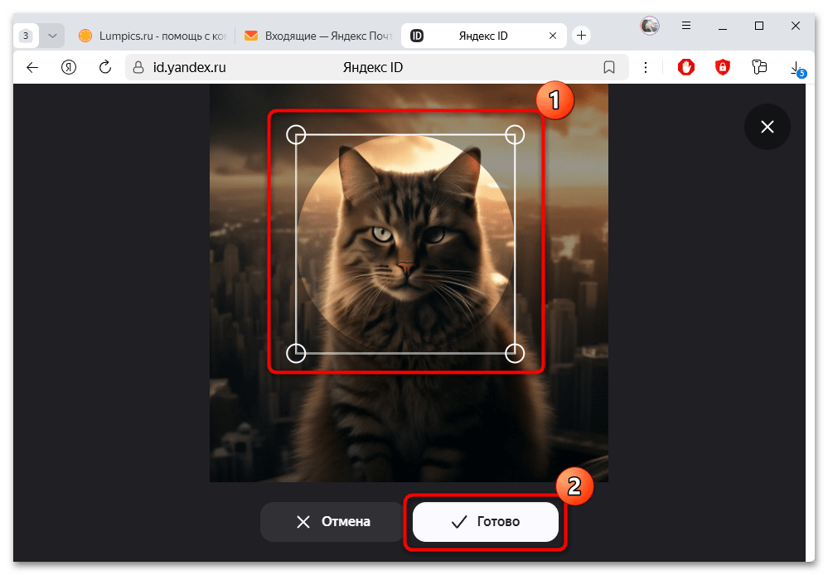This screenshot has width=828, height=575.
Task: Click the Готово button
Action: click(x=485, y=522)
